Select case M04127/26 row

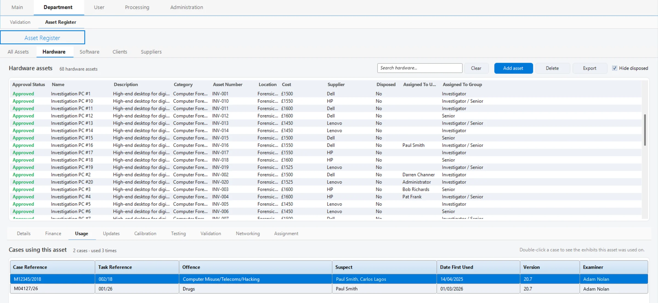click(x=329, y=289)
